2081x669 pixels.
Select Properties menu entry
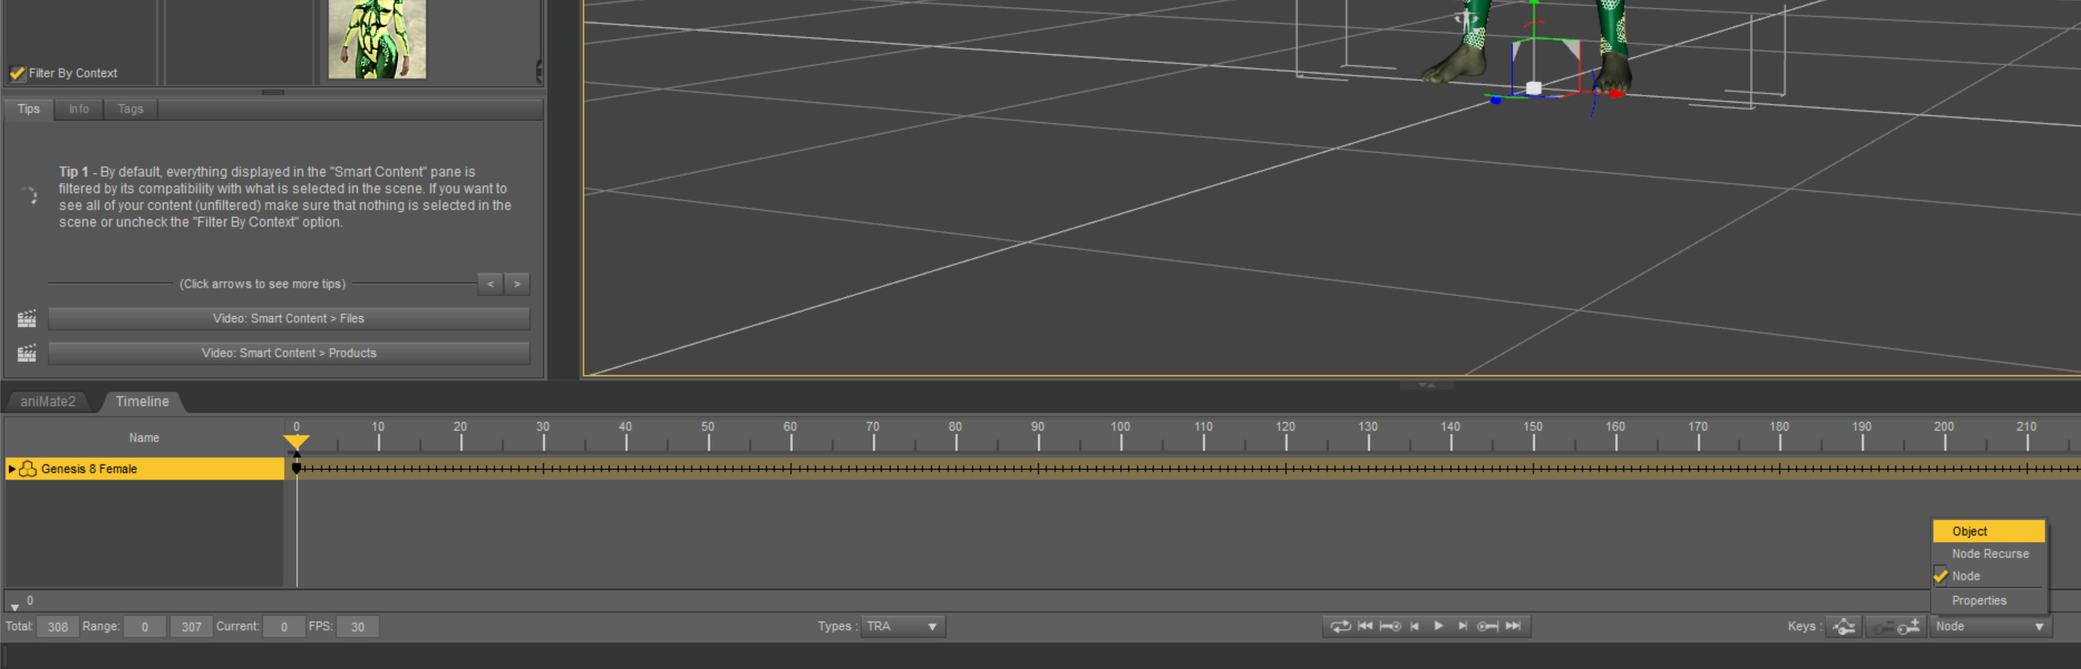click(x=1988, y=601)
